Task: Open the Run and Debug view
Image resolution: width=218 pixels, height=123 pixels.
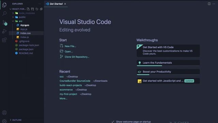Action: [x=4, y=31]
